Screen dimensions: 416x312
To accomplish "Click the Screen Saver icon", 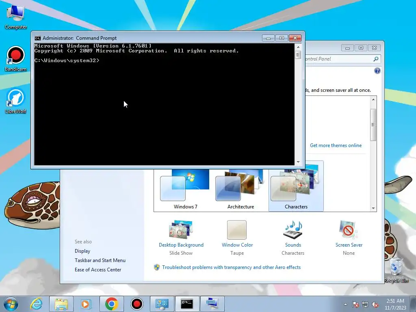I will coord(348,230).
